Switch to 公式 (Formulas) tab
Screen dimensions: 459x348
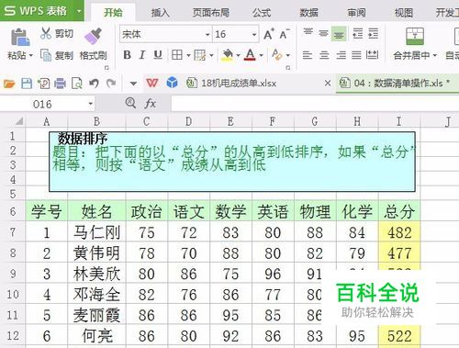(x=262, y=13)
